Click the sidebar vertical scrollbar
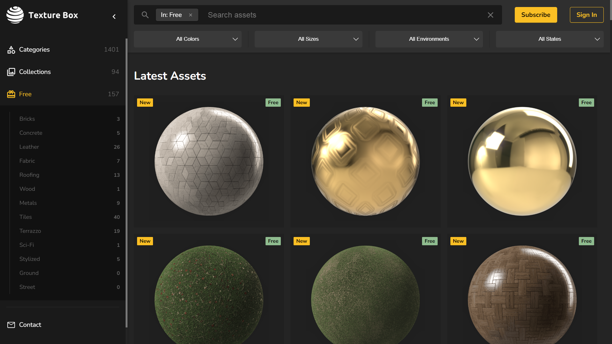This screenshot has width=612, height=344. click(x=127, y=183)
